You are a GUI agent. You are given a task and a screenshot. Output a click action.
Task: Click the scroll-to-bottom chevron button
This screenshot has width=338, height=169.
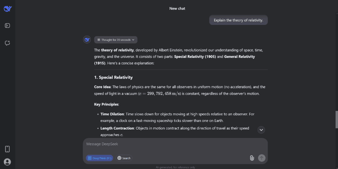(261, 130)
